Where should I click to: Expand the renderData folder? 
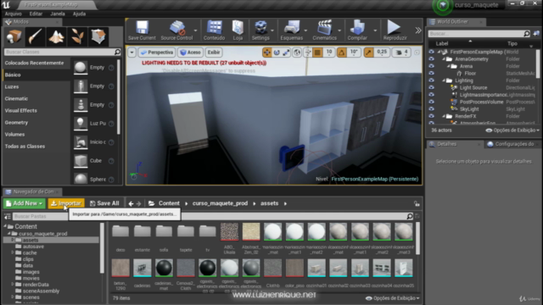[13, 285]
